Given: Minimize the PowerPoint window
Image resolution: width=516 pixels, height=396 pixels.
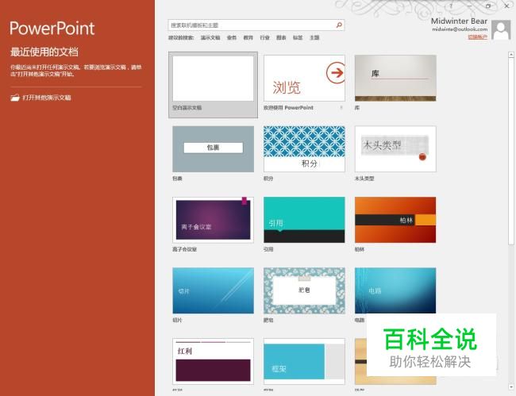Looking at the screenshot, I should tap(470, 6).
